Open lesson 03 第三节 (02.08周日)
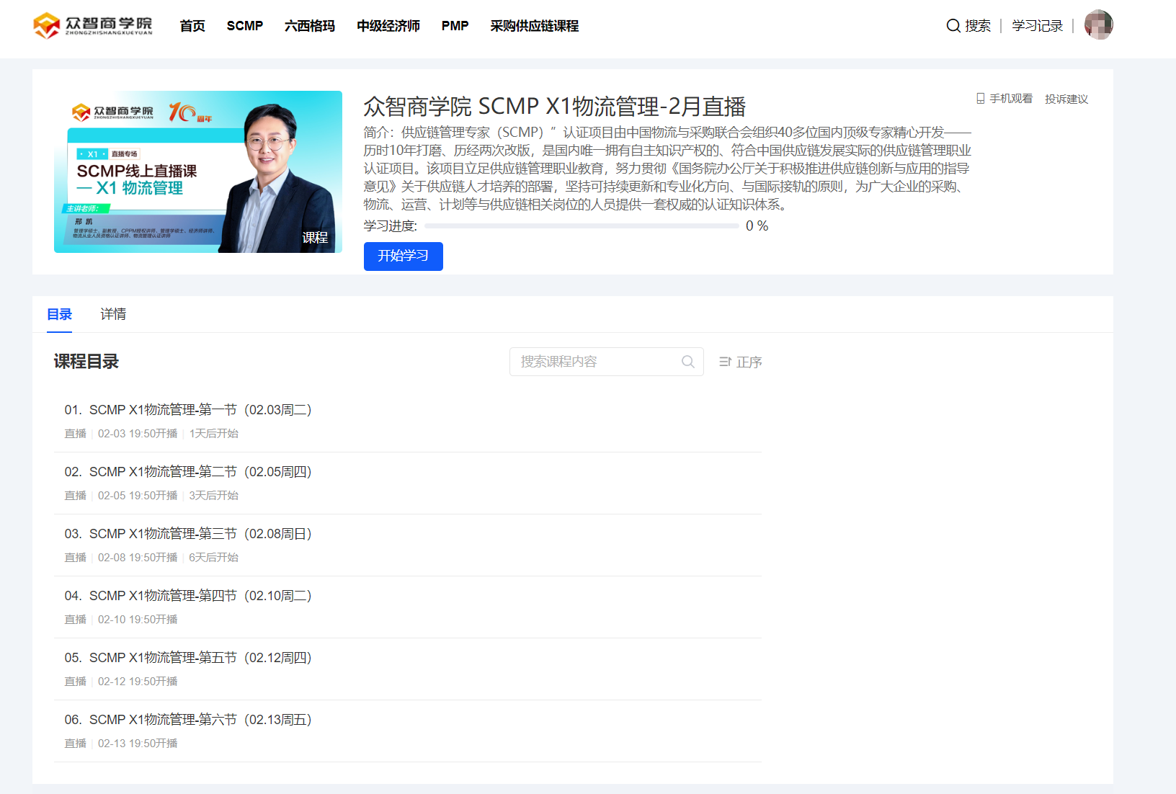Image resolution: width=1176 pixels, height=794 pixels. (408, 545)
